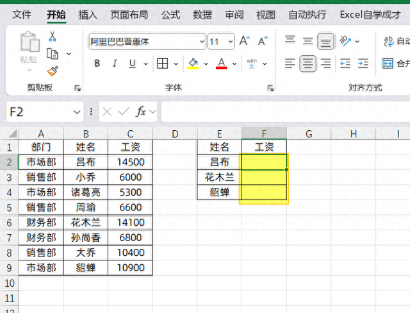Open the clipboard dialog launcher
This screenshot has height=313, width=410.
click(78, 89)
